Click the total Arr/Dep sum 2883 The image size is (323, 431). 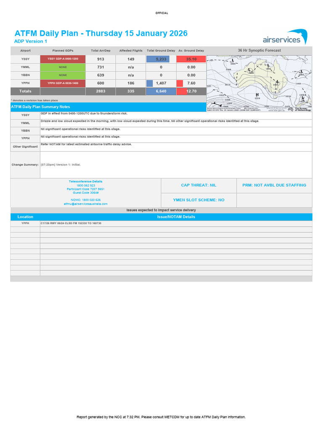[x=101, y=91]
